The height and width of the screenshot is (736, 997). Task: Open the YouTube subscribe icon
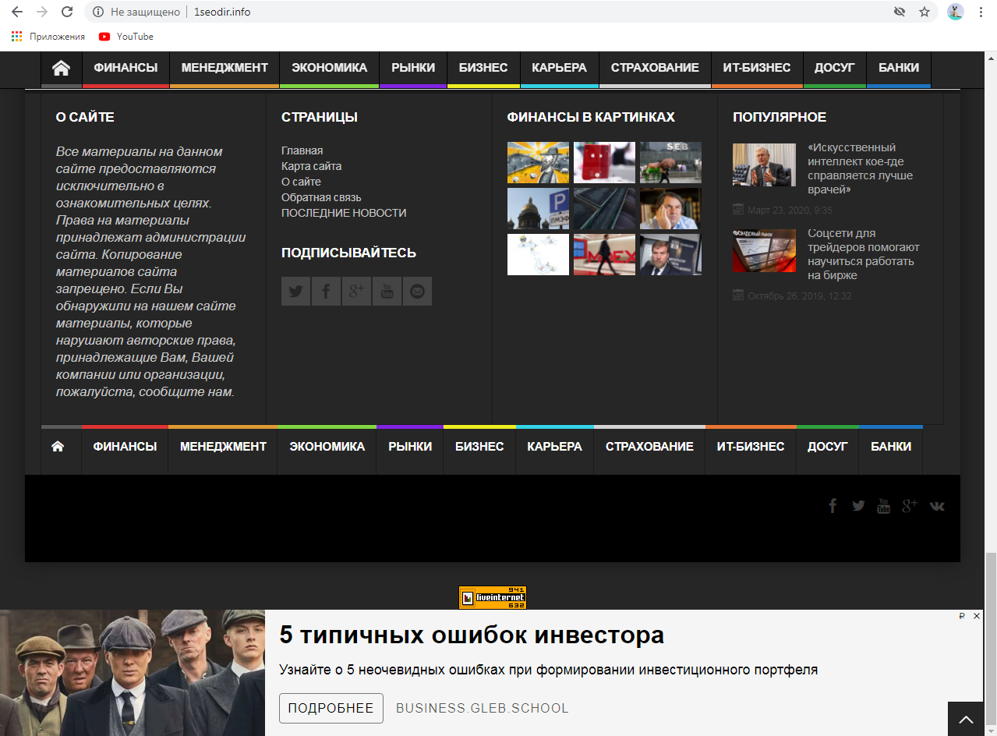click(x=387, y=292)
